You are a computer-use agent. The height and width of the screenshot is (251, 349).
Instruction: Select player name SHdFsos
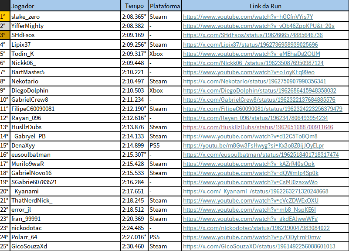point(23,35)
